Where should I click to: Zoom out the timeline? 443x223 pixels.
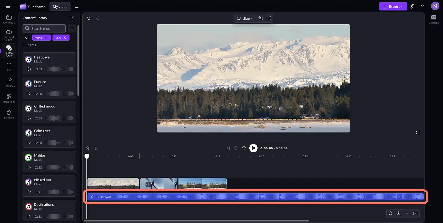390,214
